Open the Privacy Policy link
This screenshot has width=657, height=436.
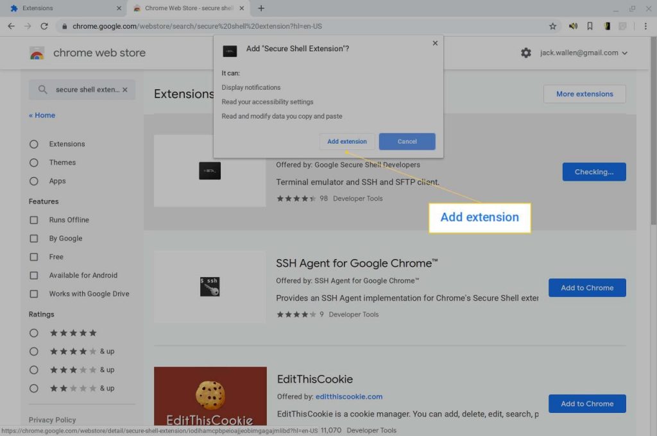click(53, 420)
